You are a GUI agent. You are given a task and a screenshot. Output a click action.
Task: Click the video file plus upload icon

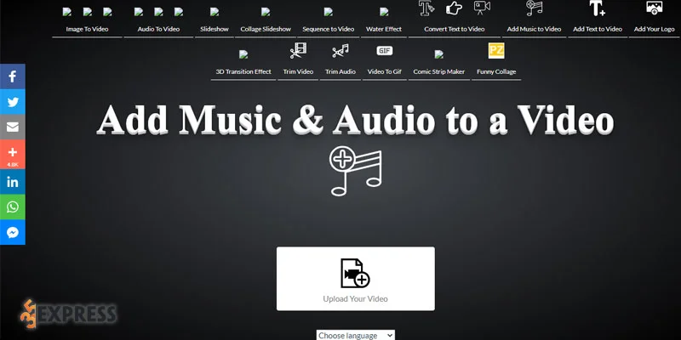coord(355,273)
